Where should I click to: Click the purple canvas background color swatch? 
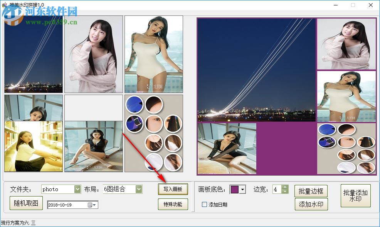click(235, 189)
